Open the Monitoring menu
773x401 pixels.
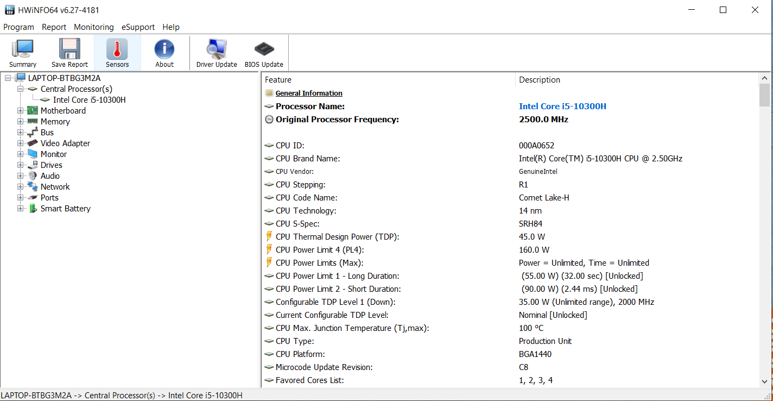94,27
